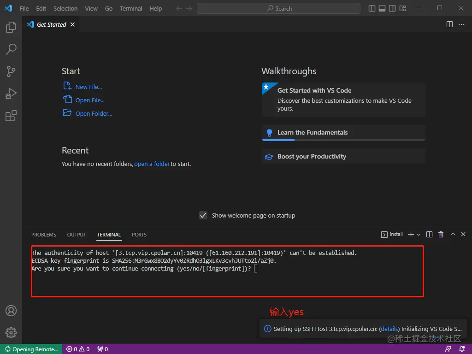Kill terminal with trash icon
472x354 pixels.
coord(441,235)
